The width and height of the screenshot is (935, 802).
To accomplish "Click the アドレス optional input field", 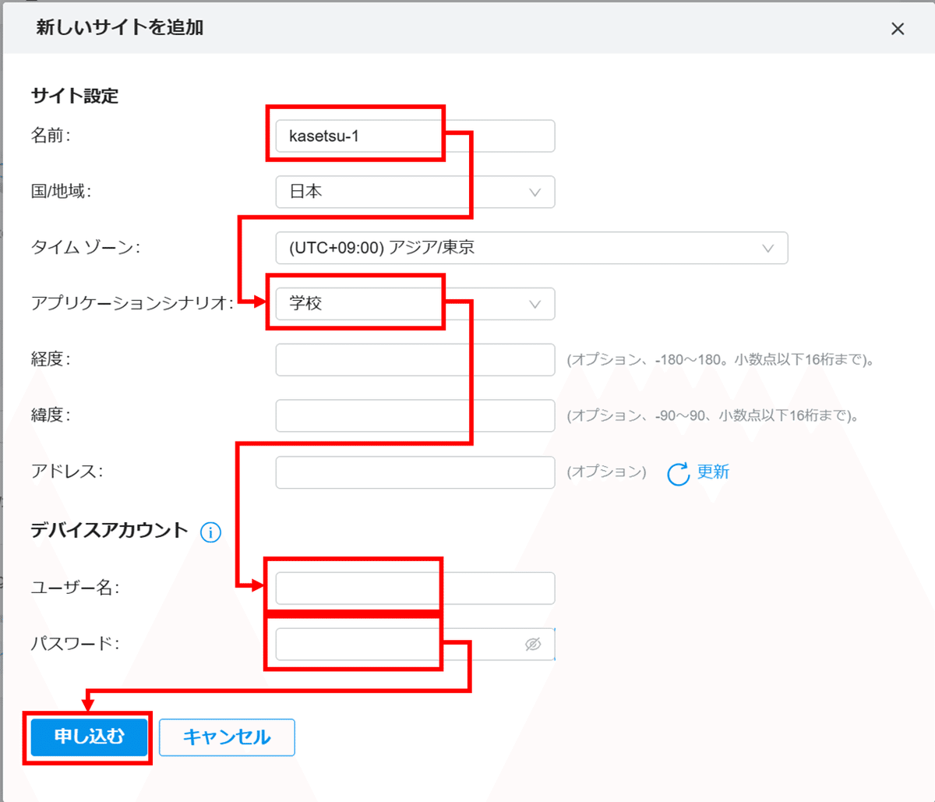I will (415, 472).
